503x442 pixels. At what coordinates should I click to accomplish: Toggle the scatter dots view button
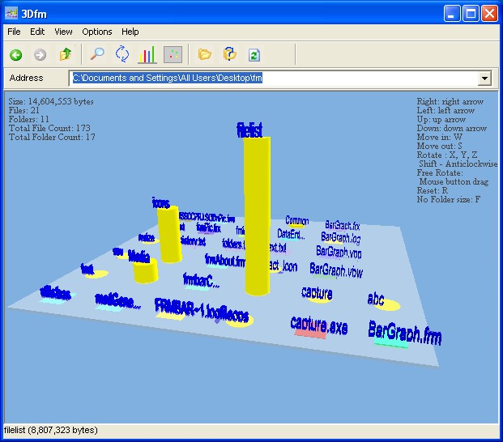point(173,55)
